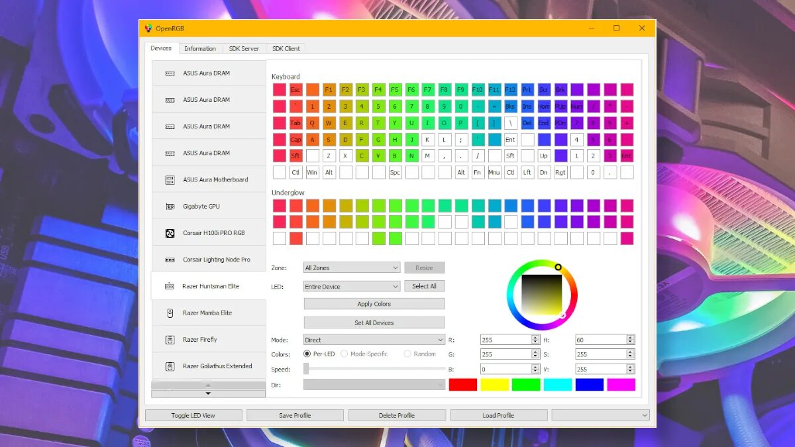Image resolution: width=795 pixels, height=447 pixels.
Task: Click the Load Profile button
Action: coord(499,415)
